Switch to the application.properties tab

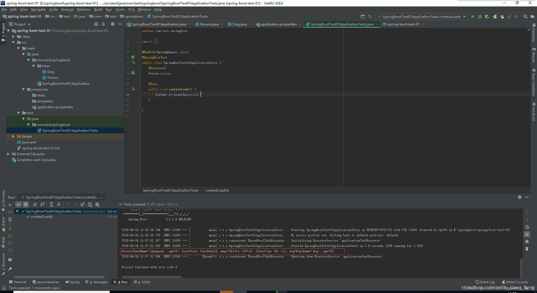coord(278,24)
